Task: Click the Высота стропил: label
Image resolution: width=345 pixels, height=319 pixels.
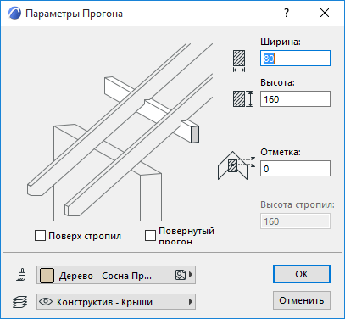Action: pyautogui.click(x=298, y=204)
